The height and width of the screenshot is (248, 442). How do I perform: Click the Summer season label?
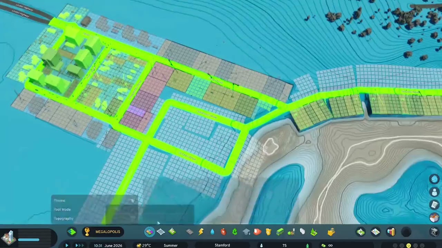tap(171, 245)
